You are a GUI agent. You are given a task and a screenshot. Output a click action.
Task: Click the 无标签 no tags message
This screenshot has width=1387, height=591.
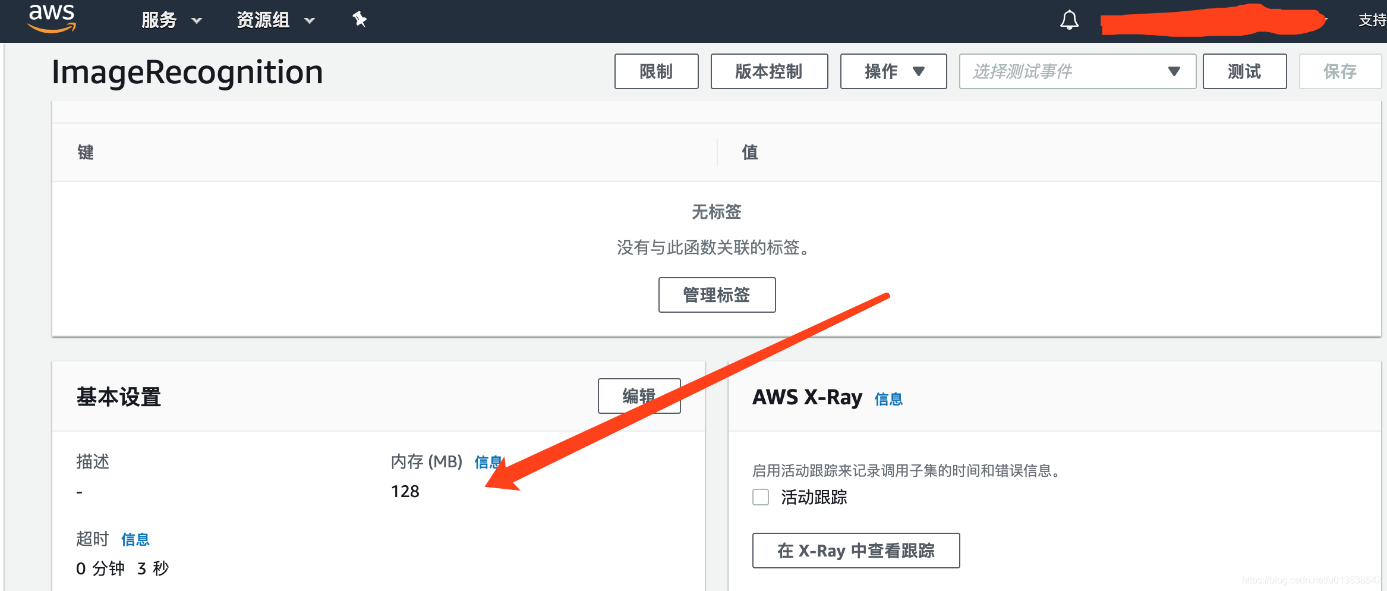[x=717, y=212]
